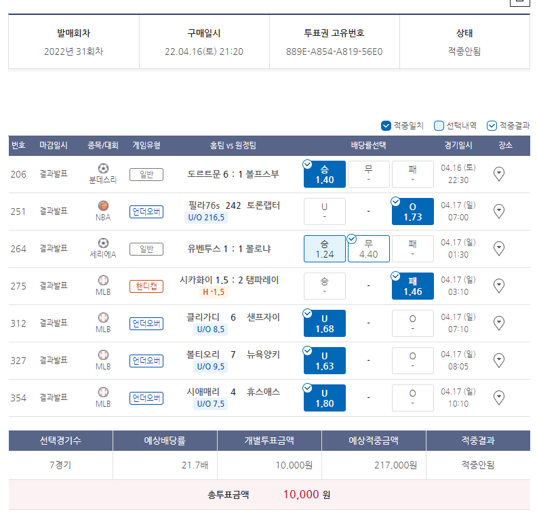Click the 경기일시 column header
Image resolution: width=537 pixels, height=522 pixels.
[x=458, y=146]
